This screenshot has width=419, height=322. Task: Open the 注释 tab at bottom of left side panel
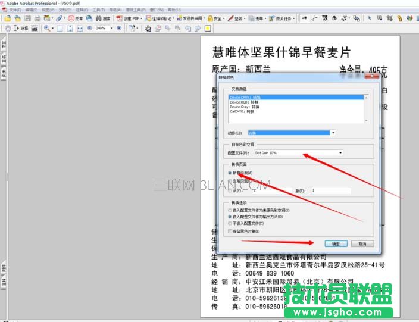coord(4,282)
